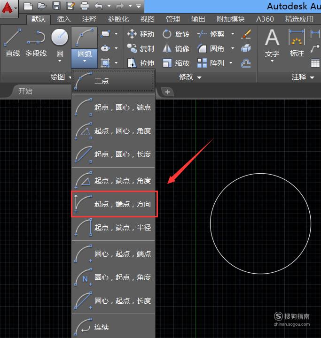The height and width of the screenshot is (338, 321).
Task: Click the Move (移动) tool
Action: point(141,34)
